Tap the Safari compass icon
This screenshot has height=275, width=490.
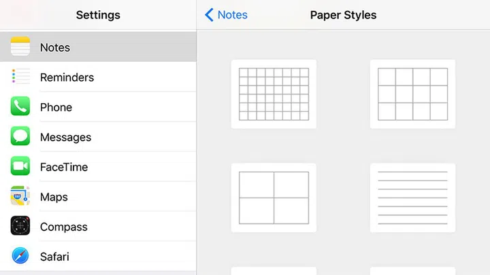20,257
